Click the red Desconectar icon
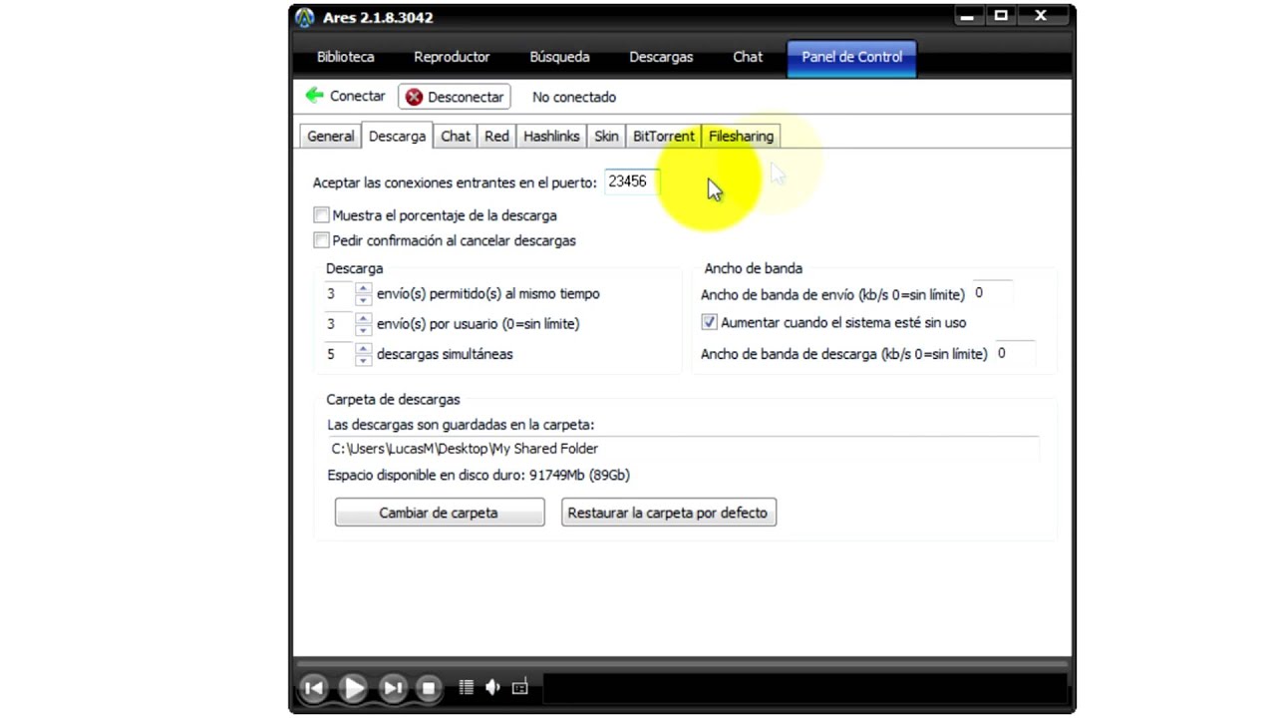Image resolution: width=1276 pixels, height=718 pixels. tap(414, 97)
